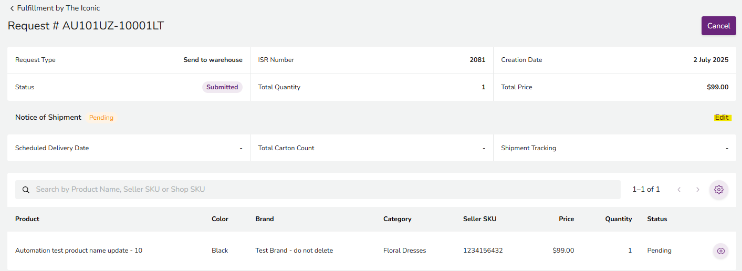Click the Price column header

566,219
